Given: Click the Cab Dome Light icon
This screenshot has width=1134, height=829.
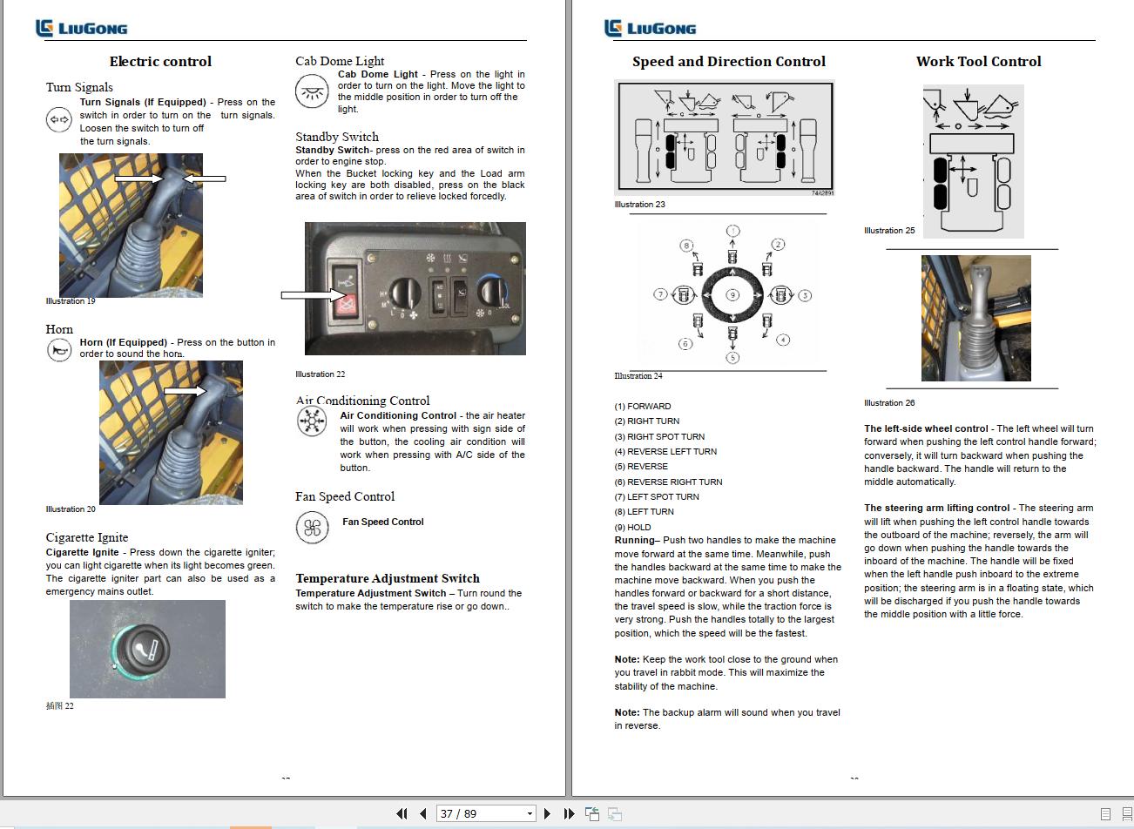Looking at the screenshot, I should click(312, 91).
